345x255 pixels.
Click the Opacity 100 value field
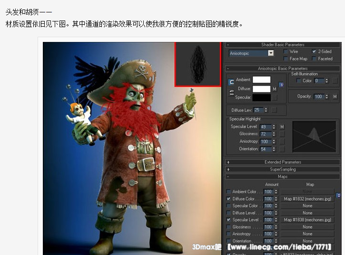click(x=319, y=96)
